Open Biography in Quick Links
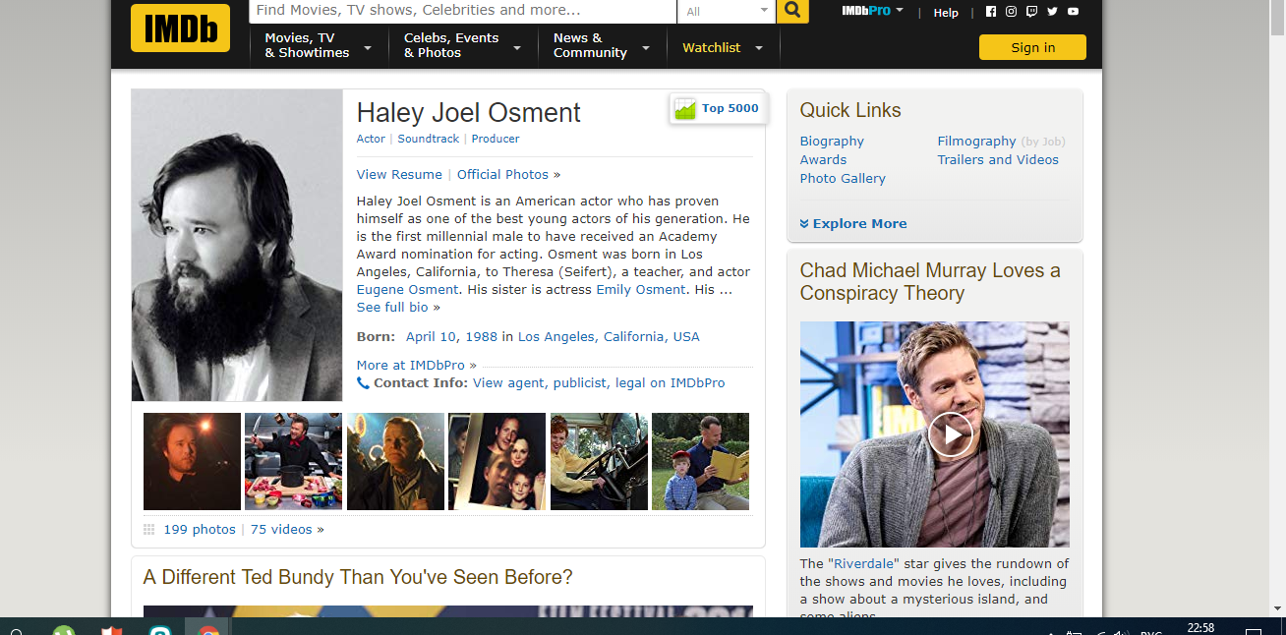 pos(832,142)
